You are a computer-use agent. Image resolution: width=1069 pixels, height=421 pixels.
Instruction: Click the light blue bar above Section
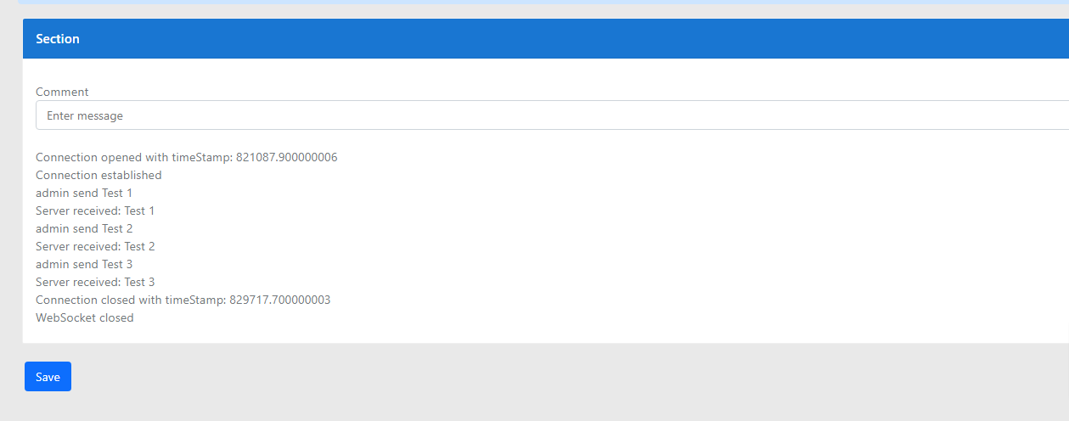point(543,2)
